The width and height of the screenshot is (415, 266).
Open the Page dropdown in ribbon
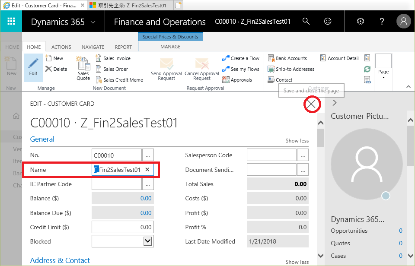(x=383, y=67)
